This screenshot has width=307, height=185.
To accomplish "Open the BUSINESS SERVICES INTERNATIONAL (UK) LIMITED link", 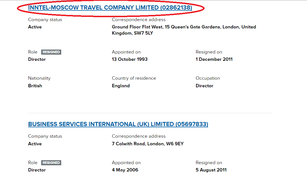I will coord(118,124).
